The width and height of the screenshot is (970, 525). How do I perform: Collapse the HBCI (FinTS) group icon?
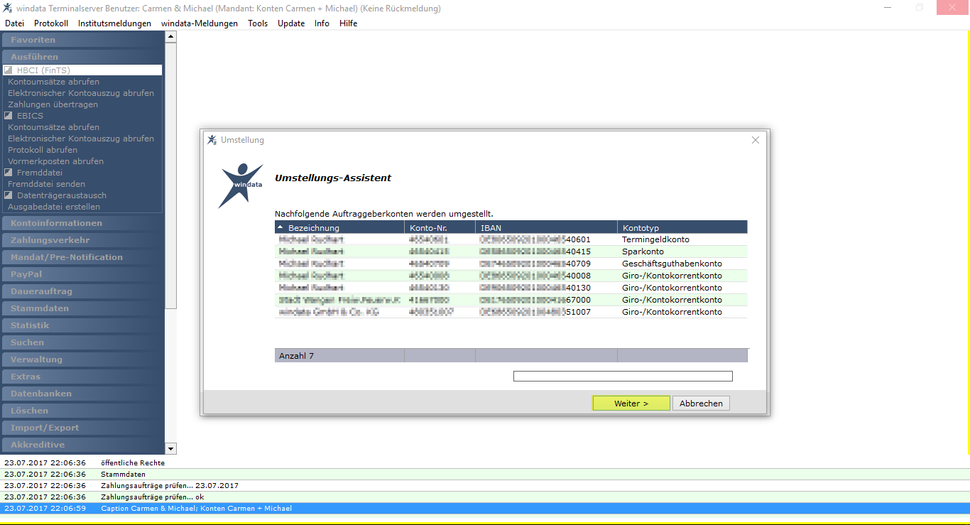tap(9, 70)
